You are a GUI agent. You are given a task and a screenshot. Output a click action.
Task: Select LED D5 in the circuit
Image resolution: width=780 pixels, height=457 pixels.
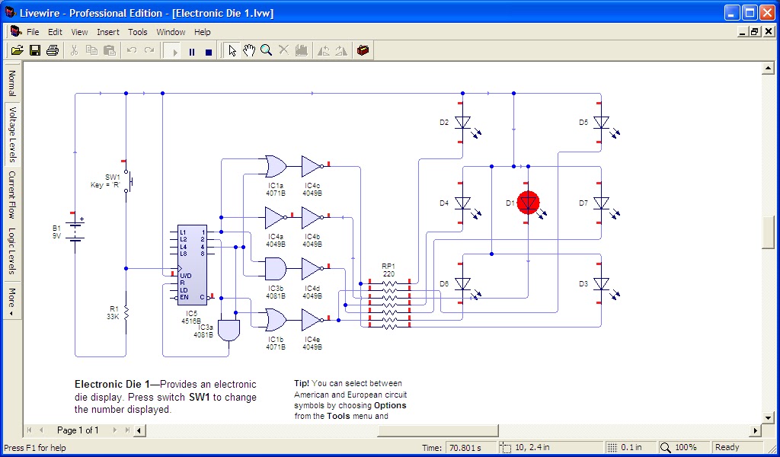click(x=602, y=123)
